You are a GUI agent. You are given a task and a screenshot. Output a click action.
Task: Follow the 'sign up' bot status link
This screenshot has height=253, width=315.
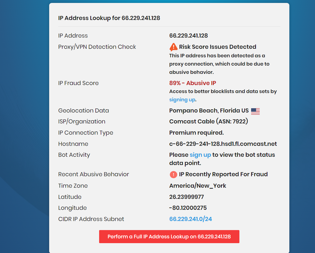tap(200, 155)
